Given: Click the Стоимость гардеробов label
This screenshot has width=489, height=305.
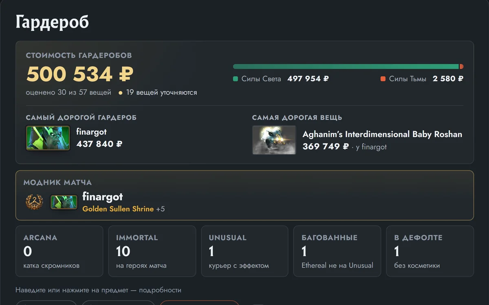Looking at the screenshot, I should (x=79, y=55).
